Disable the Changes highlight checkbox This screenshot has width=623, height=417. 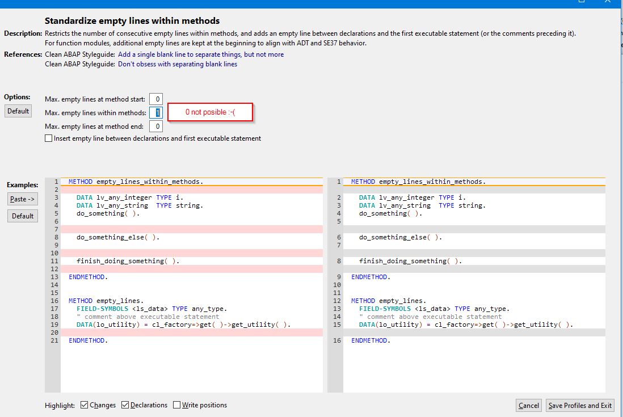point(84,405)
